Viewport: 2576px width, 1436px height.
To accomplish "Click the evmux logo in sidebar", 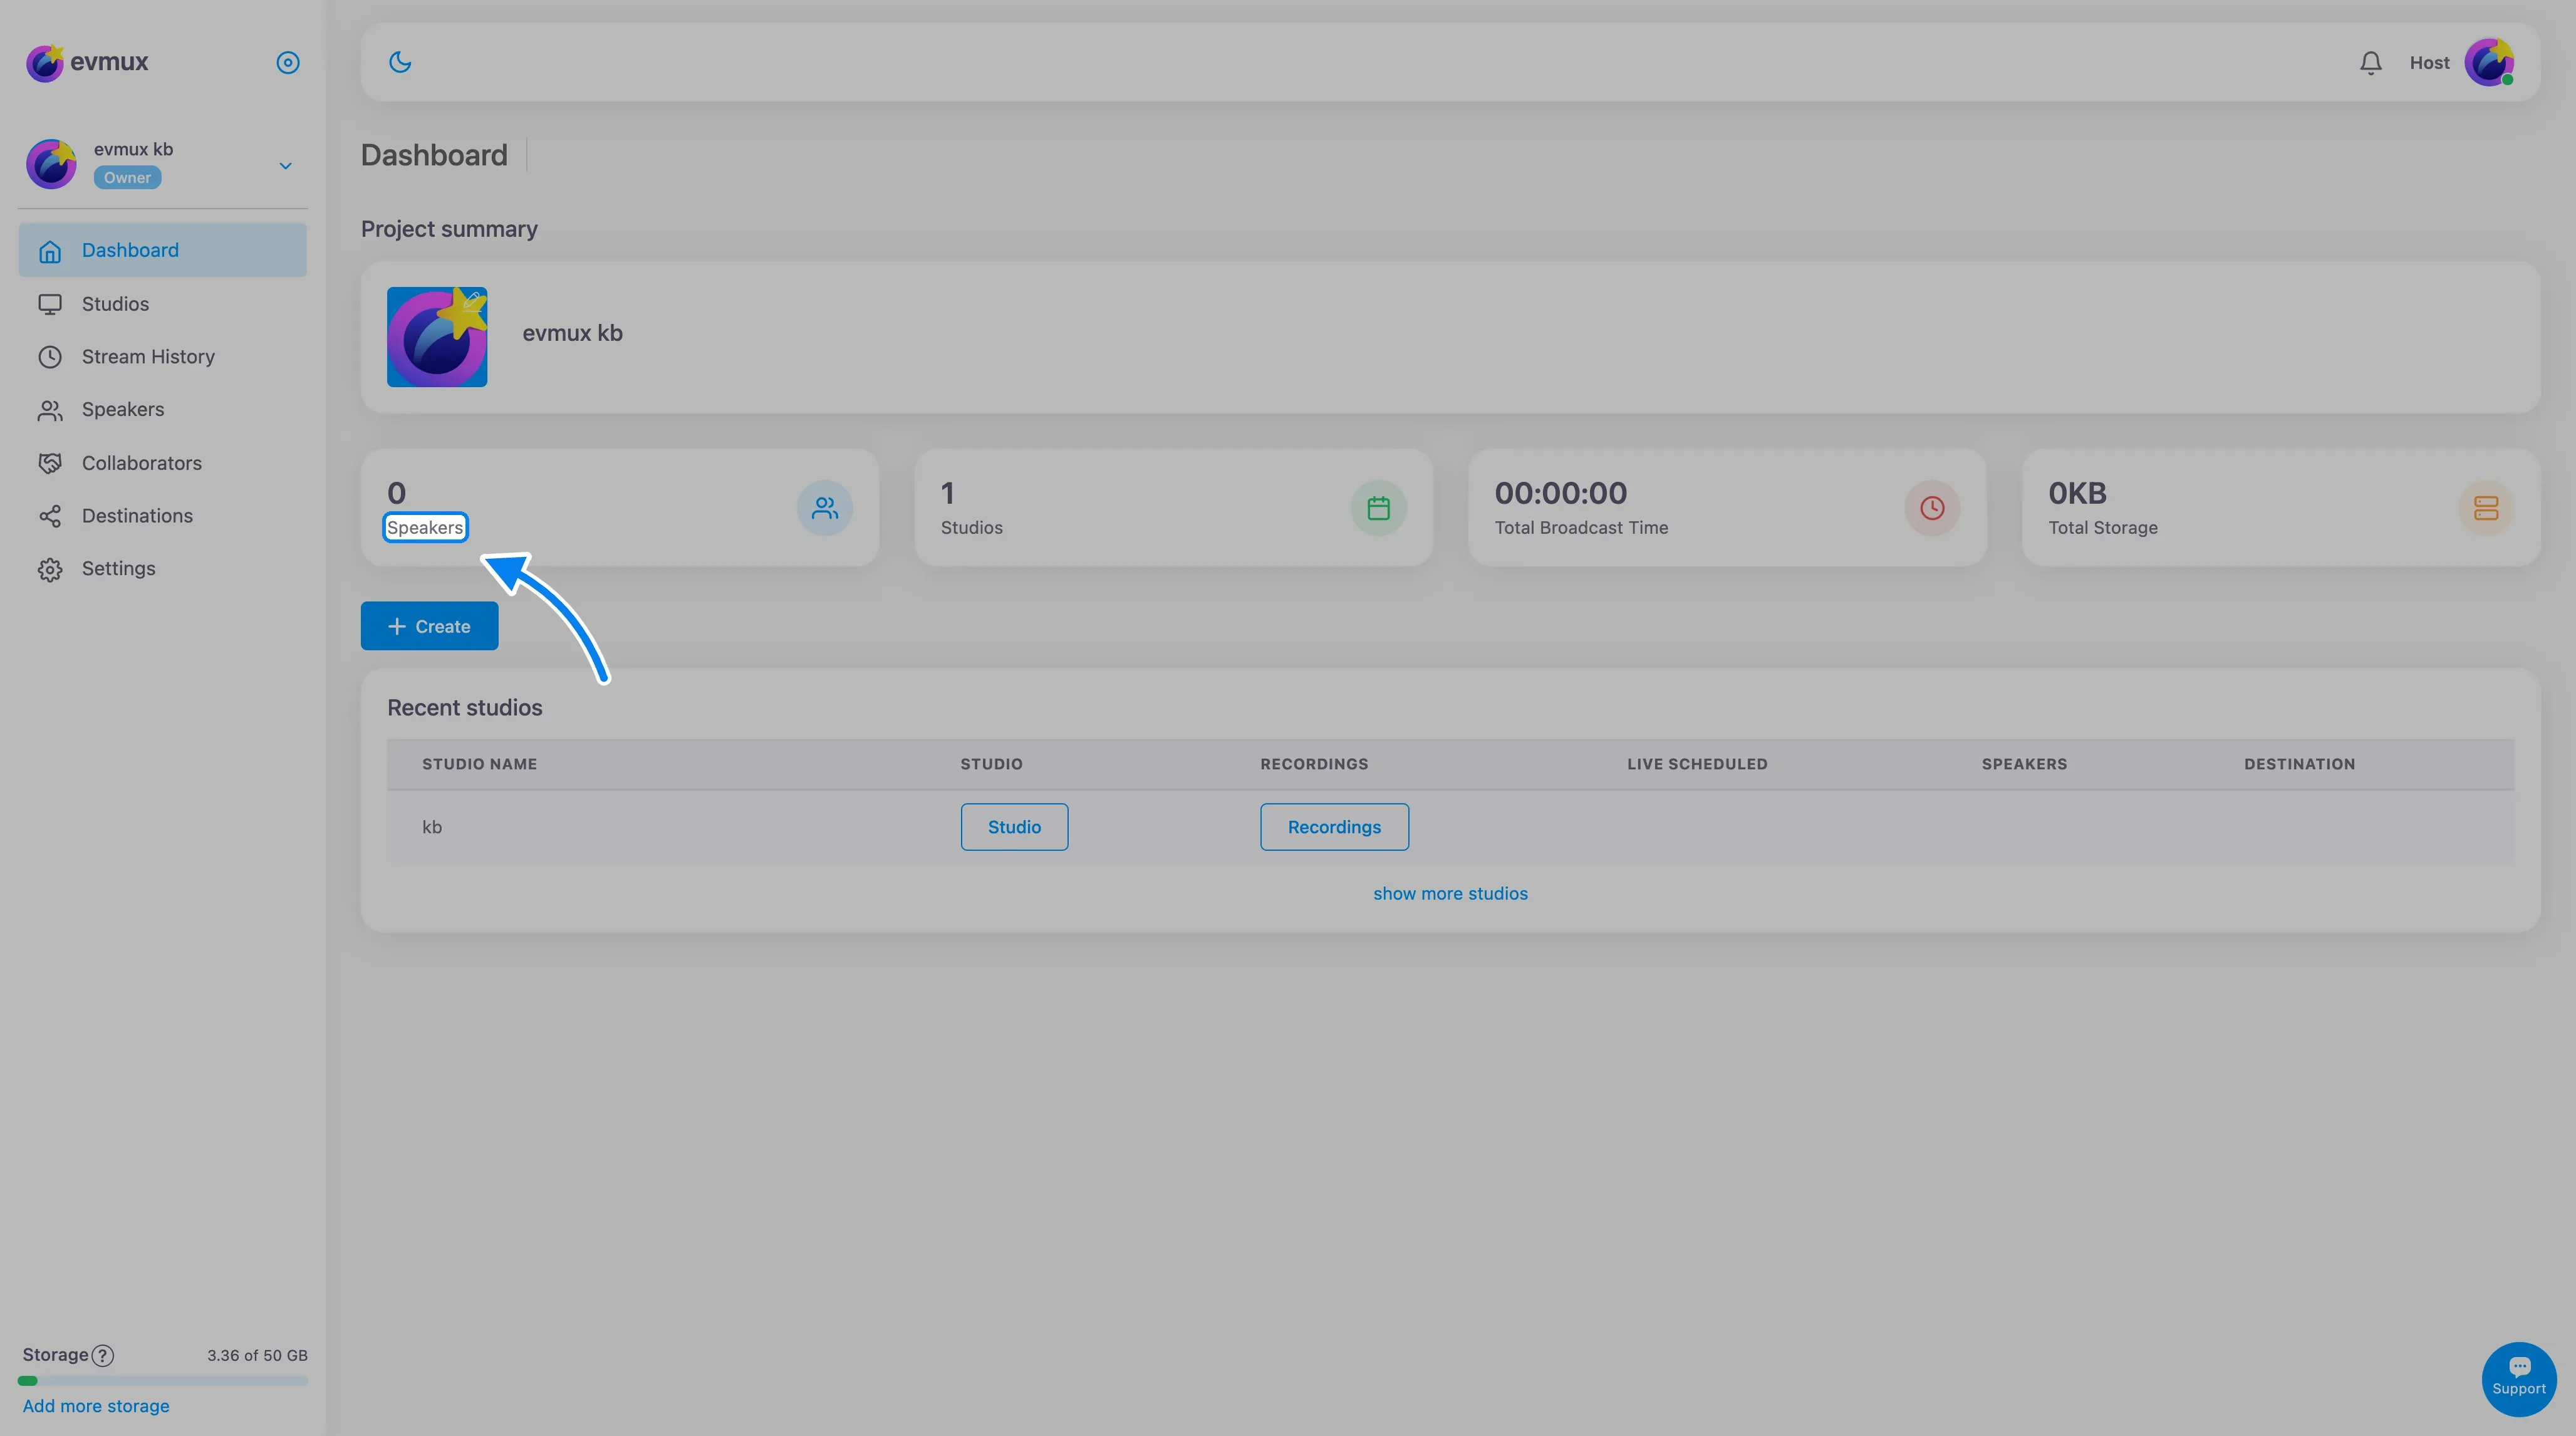I will [87, 62].
